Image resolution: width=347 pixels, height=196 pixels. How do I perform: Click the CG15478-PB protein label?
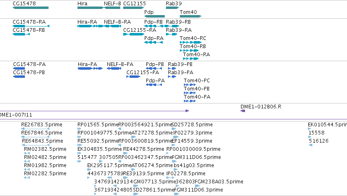coord(29,73)
